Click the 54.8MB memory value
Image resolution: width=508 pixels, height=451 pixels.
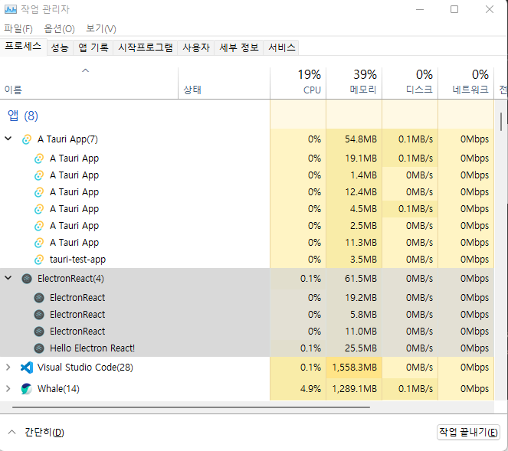tap(361, 139)
